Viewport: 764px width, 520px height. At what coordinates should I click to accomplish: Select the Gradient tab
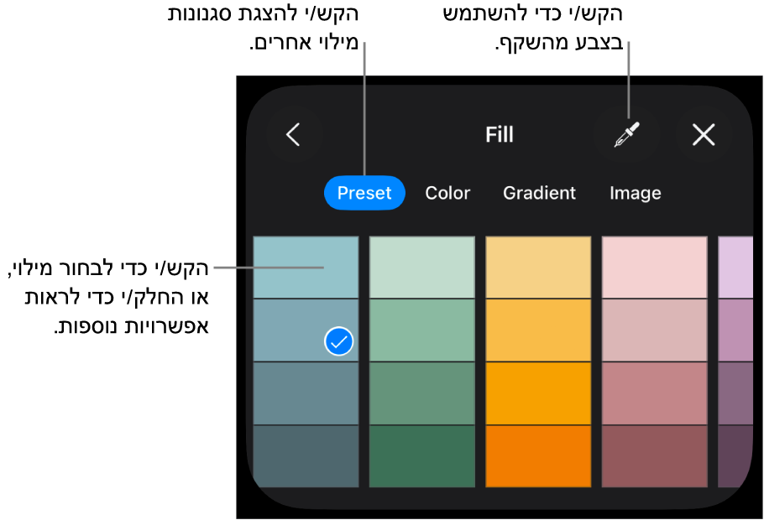click(539, 193)
